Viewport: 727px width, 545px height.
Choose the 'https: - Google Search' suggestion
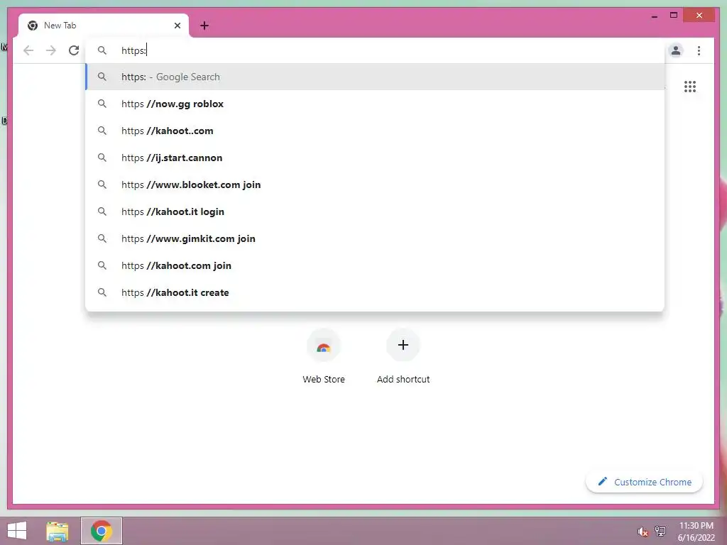(375, 77)
